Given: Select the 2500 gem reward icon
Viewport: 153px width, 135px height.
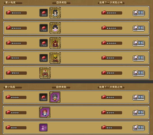Looking at the screenshot, I should point(44,43).
